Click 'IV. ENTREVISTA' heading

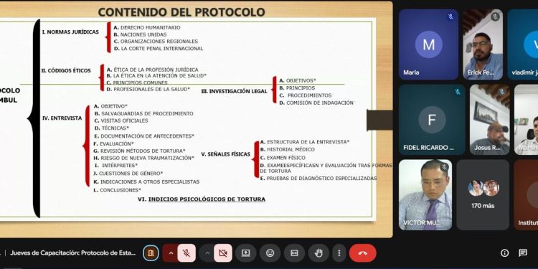pos(62,118)
